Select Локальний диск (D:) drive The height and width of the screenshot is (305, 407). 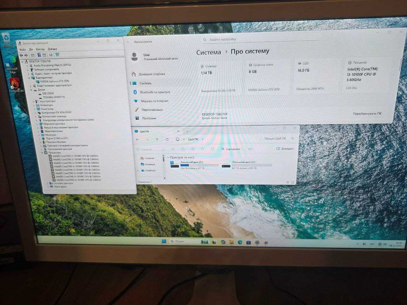246,165
